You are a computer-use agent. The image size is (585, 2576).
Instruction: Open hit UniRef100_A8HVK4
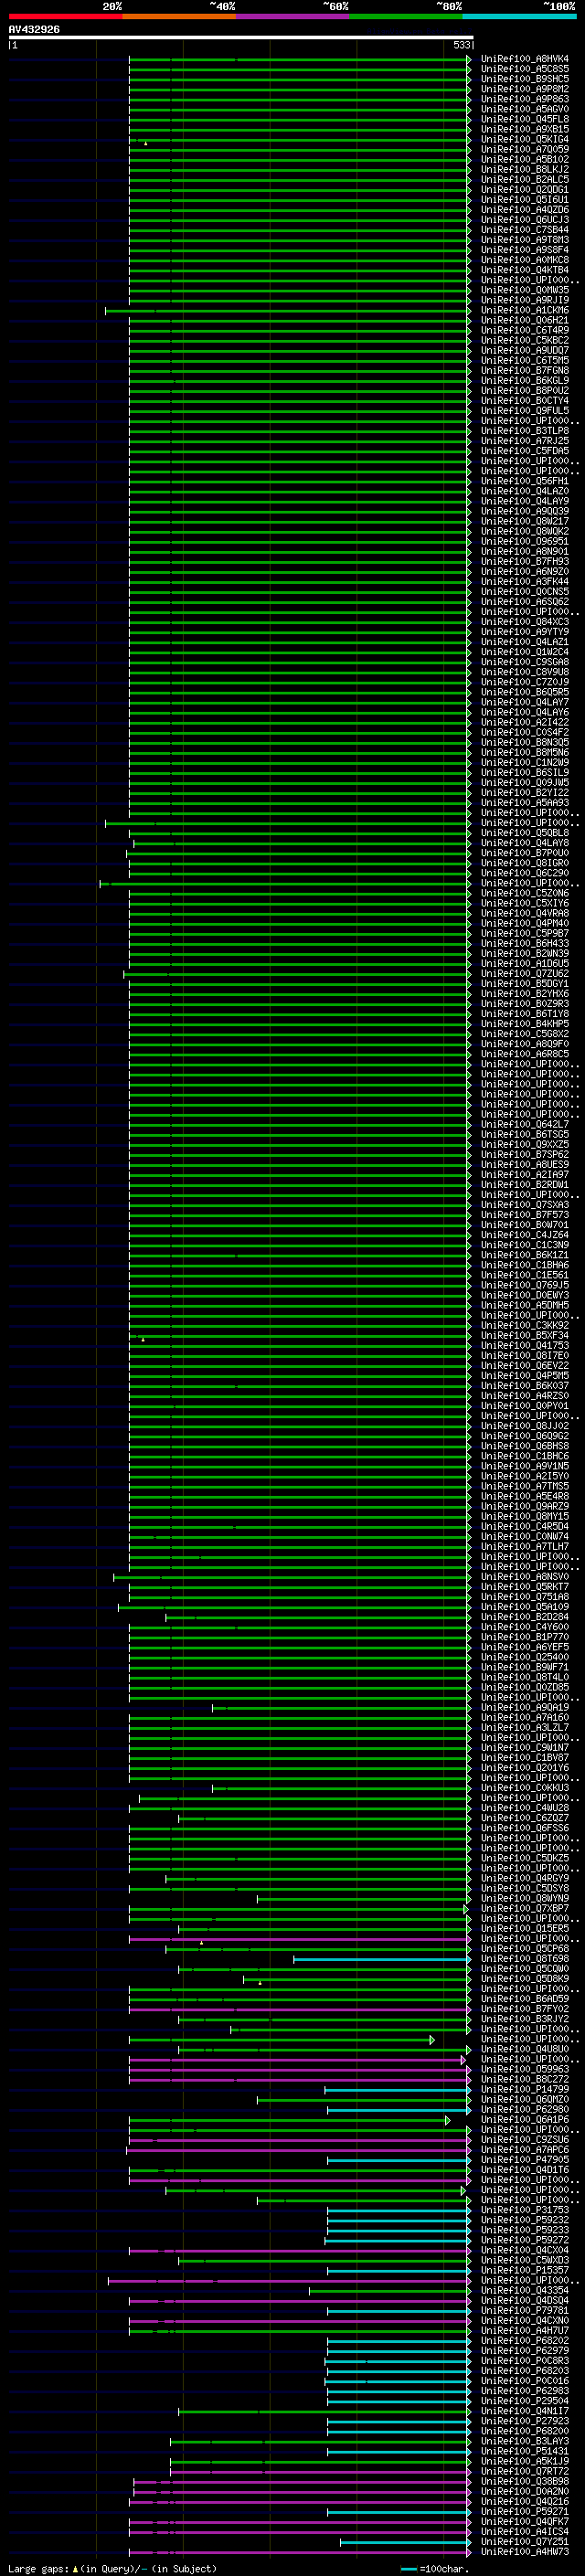(x=525, y=59)
